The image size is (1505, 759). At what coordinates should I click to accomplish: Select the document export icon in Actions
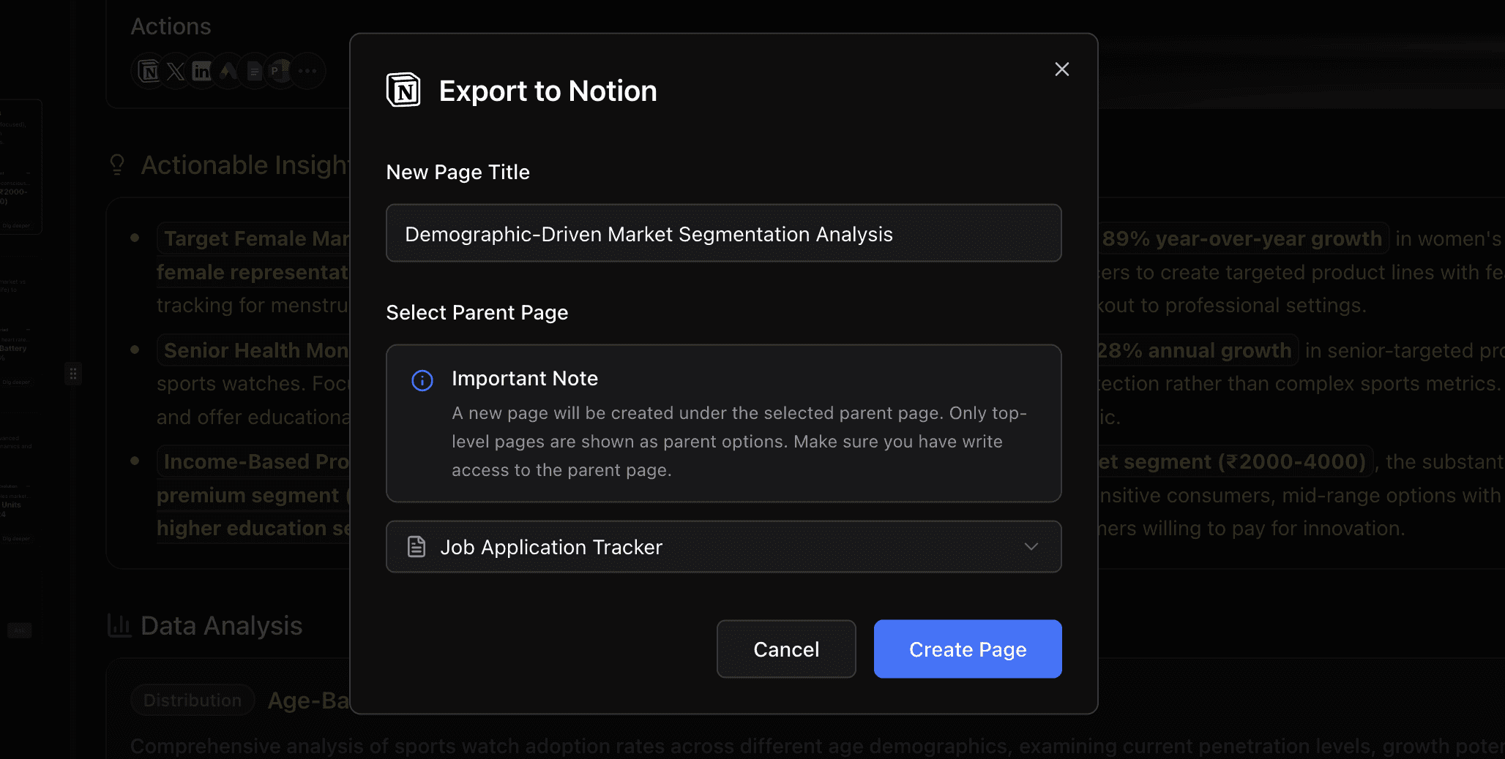254,70
